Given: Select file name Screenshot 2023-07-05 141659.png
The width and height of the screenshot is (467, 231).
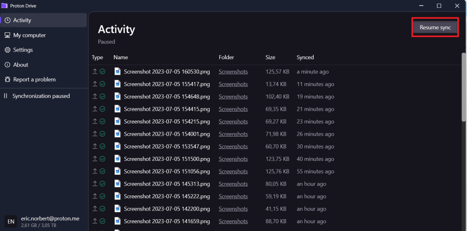Looking at the screenshot, I should coord(167,221).
